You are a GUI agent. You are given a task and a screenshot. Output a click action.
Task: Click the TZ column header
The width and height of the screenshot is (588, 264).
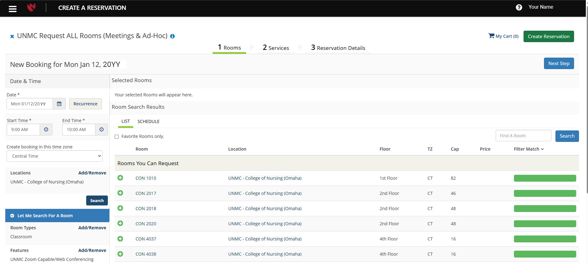[x=430, y=149]
